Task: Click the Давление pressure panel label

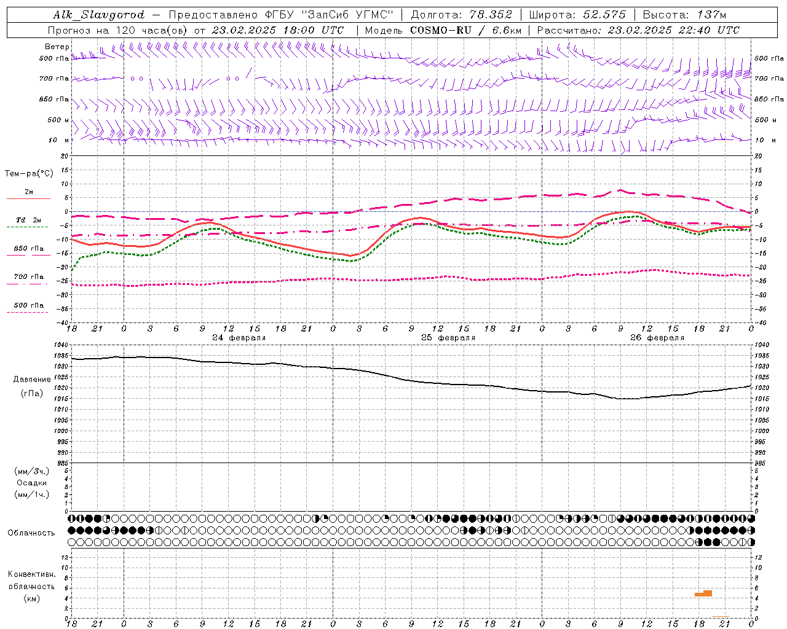Action: (32, 380)
